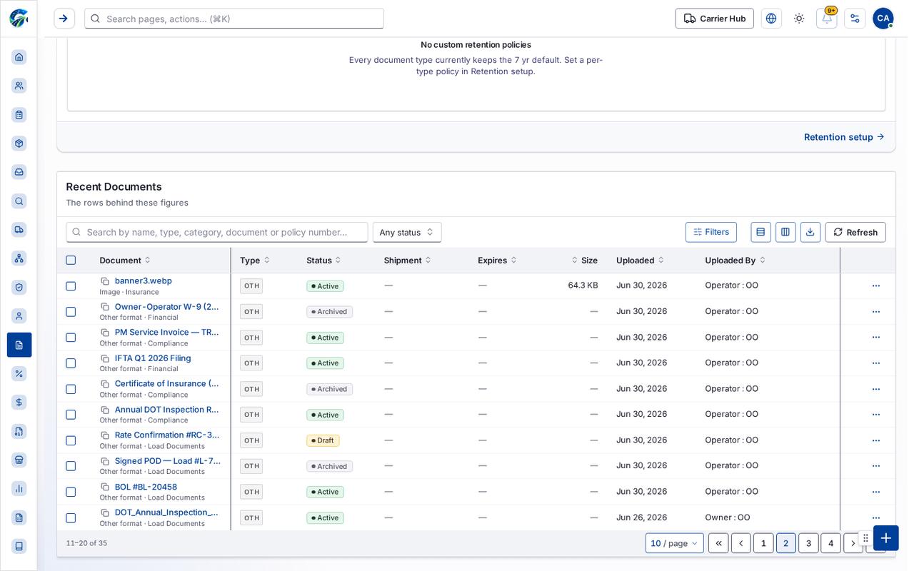The width and height of the screenshot is (914, 571).
Task: Click the blue plus floating action button
Action: tap(886, 538)
